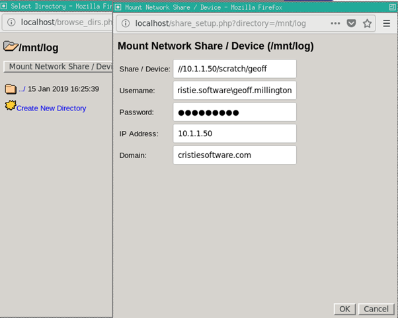Follow the ../ parent directory link
This screenshot has width=398, height=318.
22,89
